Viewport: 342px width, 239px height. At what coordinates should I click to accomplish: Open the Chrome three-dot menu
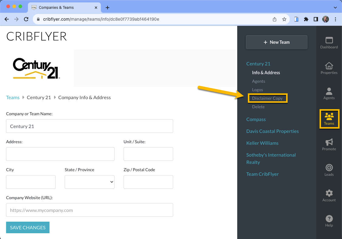tap(335, 19)
